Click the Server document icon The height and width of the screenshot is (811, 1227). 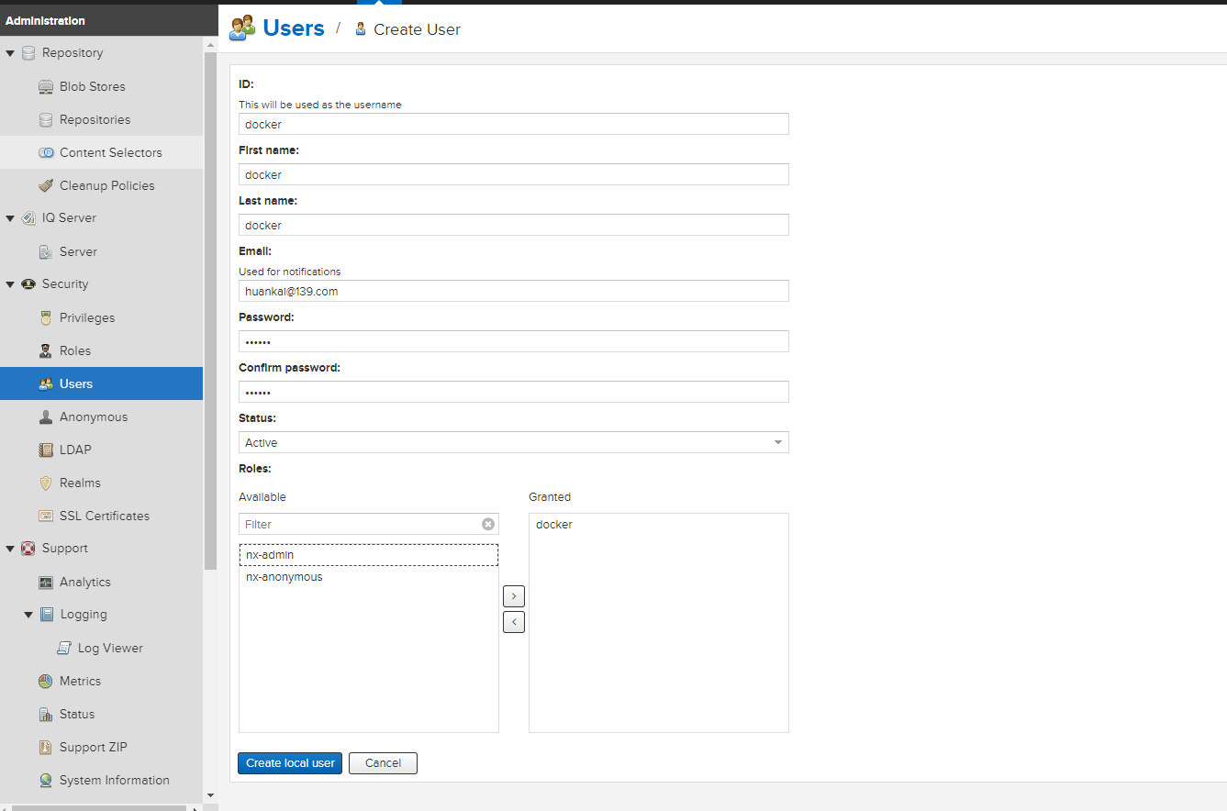(46, 251)
